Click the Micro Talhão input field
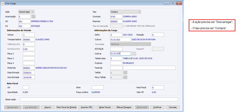243x112 pixels. (116, 77)
